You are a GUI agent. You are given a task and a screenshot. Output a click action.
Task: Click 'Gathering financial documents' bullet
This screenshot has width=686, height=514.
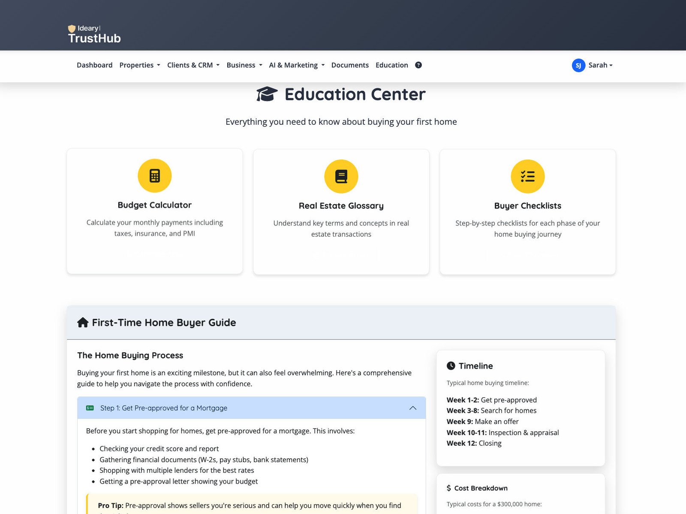[x=204, y=460]
